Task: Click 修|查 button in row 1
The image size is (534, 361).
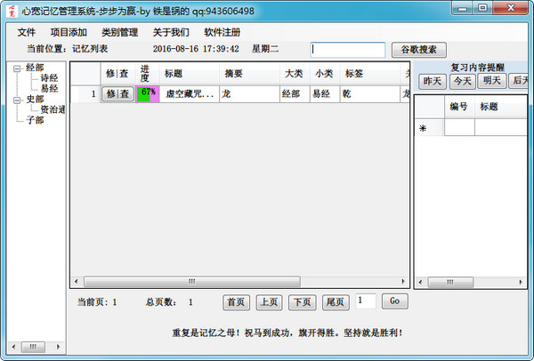Action: point(118,93)
